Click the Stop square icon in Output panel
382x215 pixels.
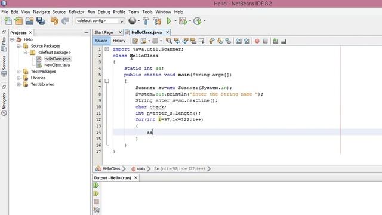click(96, 202)
